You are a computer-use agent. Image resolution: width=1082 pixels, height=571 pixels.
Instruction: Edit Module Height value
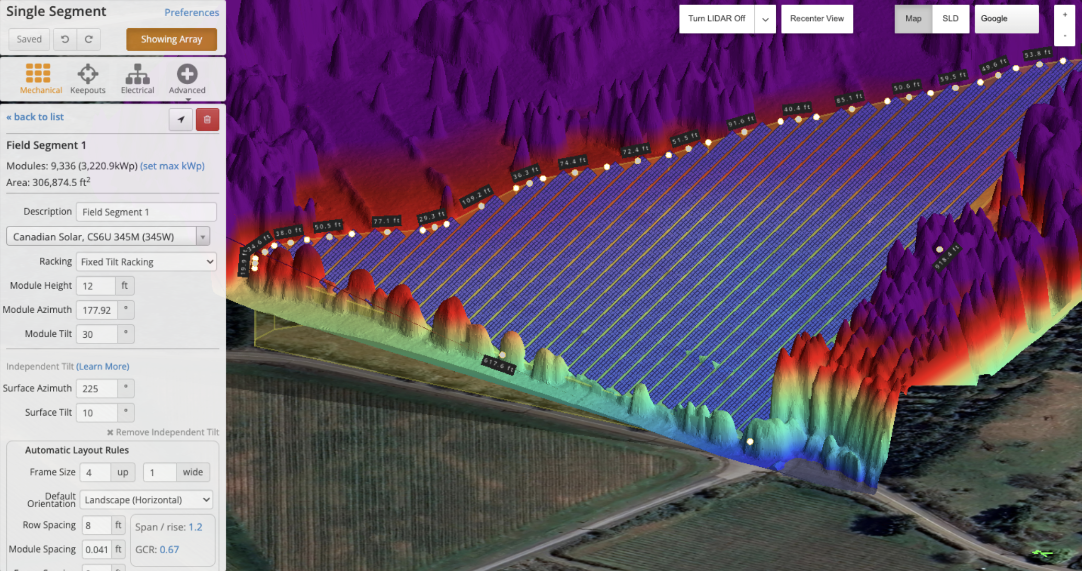coord(96,285)
